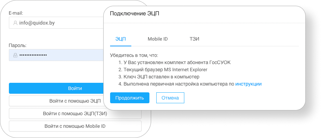Click the Убедитесь в том, что: text
331x138 pixels.
[x=134, y=55]
